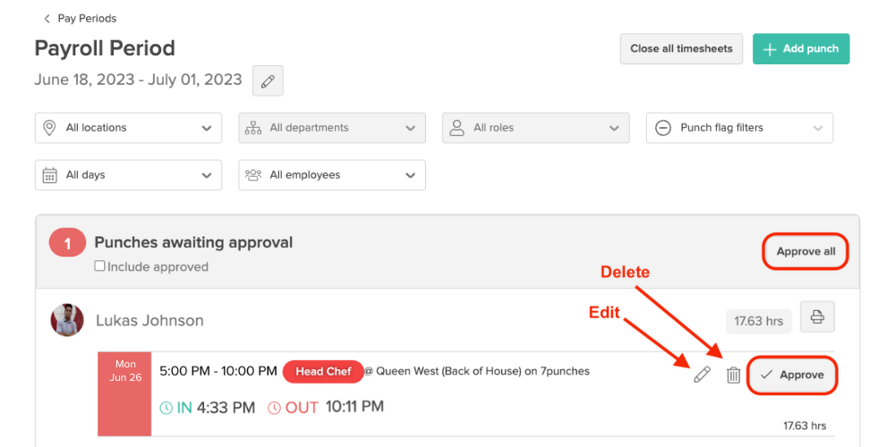Print Lukas Johnson's timesheet
The width and height of the screenshot is (895, 447).
(817, 316)
